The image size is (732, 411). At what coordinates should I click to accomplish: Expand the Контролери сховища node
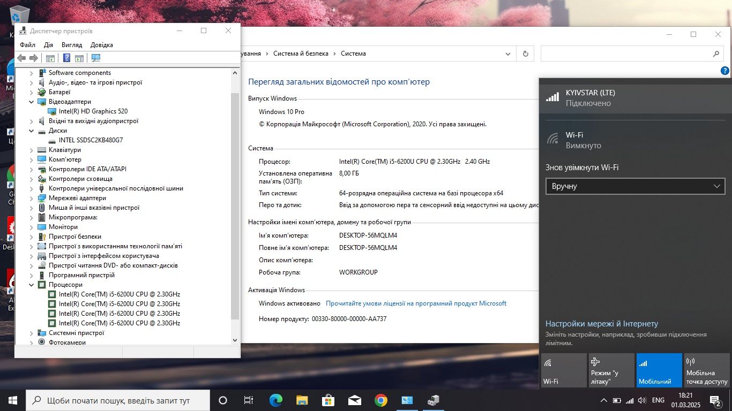pyautogui.click(x=32, y=179)
